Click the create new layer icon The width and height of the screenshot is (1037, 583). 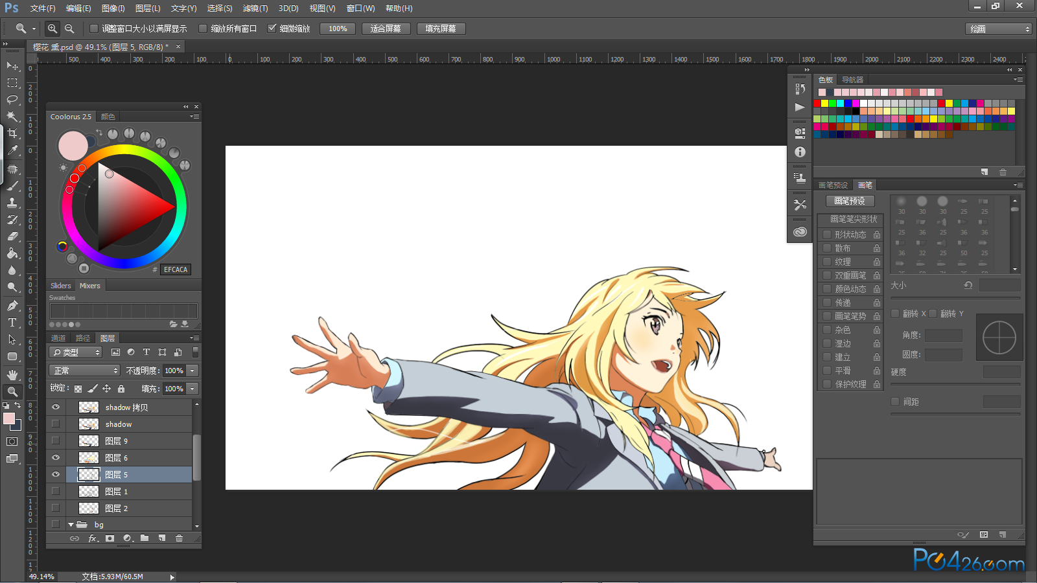point(162,538)
